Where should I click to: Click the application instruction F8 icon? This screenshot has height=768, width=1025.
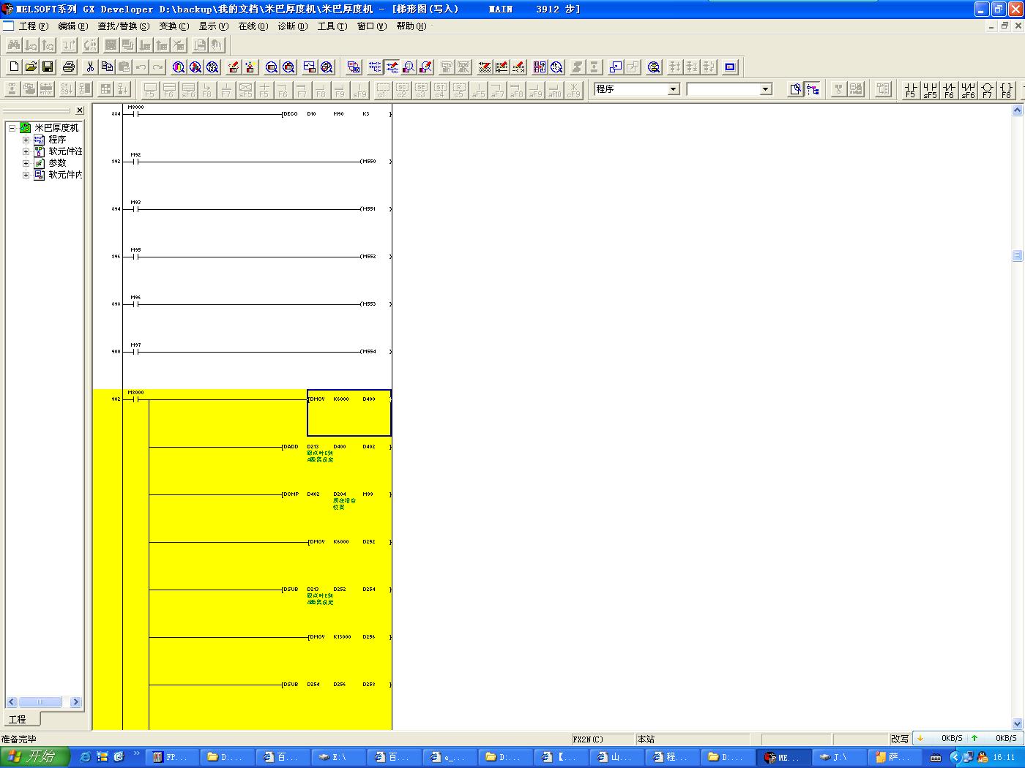coord(1006,89)
